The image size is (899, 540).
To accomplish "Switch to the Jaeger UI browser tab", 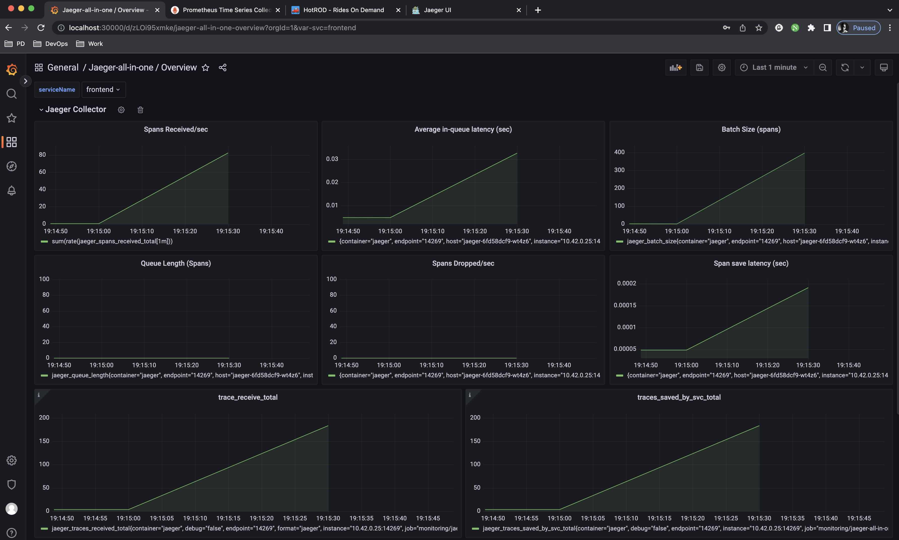I will click(x=437, y=10).
